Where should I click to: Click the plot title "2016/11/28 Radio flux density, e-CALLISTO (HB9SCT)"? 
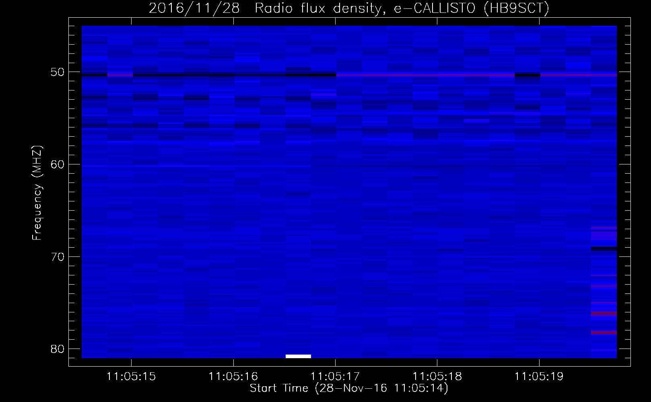pyautogui.click(x=349, y=8)
